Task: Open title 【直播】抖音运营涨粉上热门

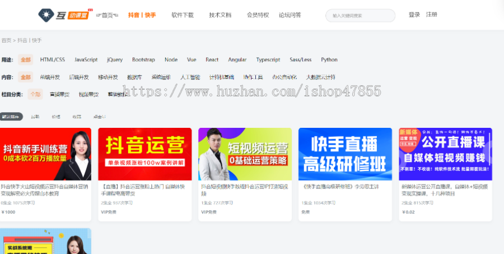Action: pyautogui.click(x=143, y=190)
